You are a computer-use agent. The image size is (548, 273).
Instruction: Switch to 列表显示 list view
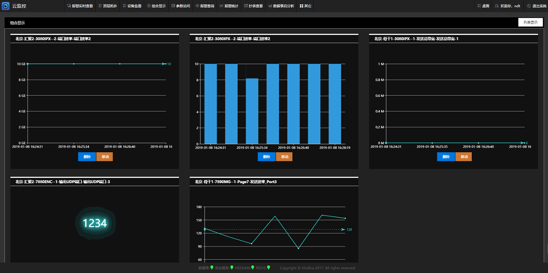530,23
